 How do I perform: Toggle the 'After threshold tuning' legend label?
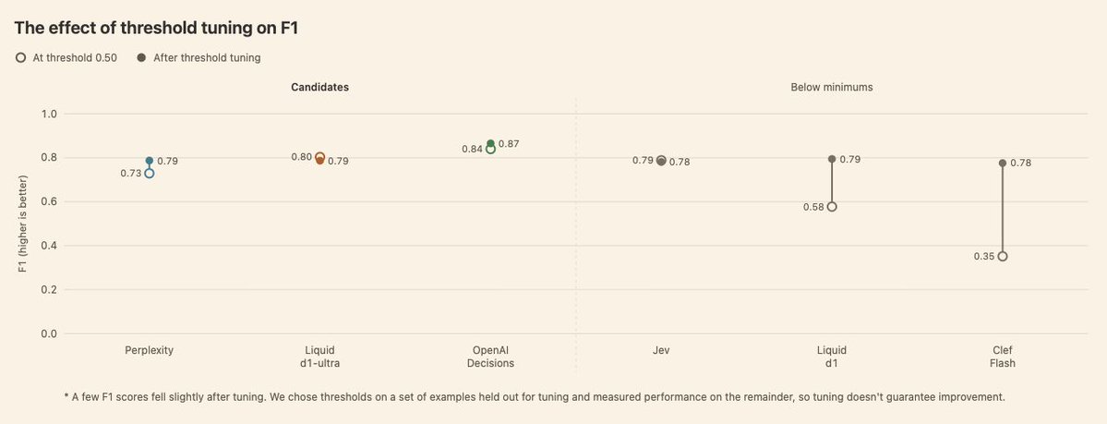point(207,58)
